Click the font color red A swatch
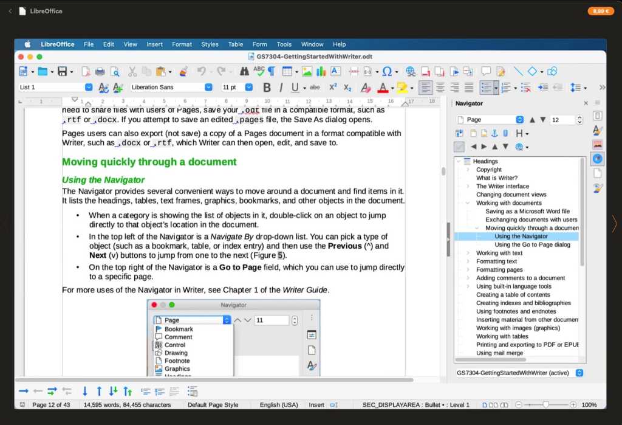 pos(383,88)
